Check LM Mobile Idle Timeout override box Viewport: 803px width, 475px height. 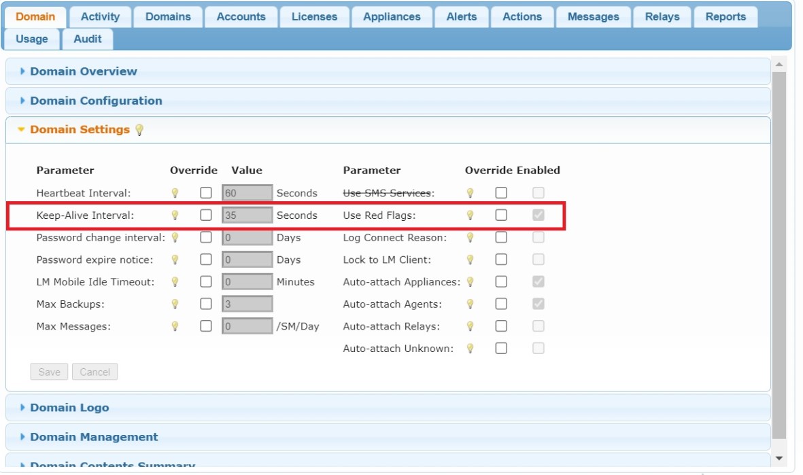[x=206, y=281]
